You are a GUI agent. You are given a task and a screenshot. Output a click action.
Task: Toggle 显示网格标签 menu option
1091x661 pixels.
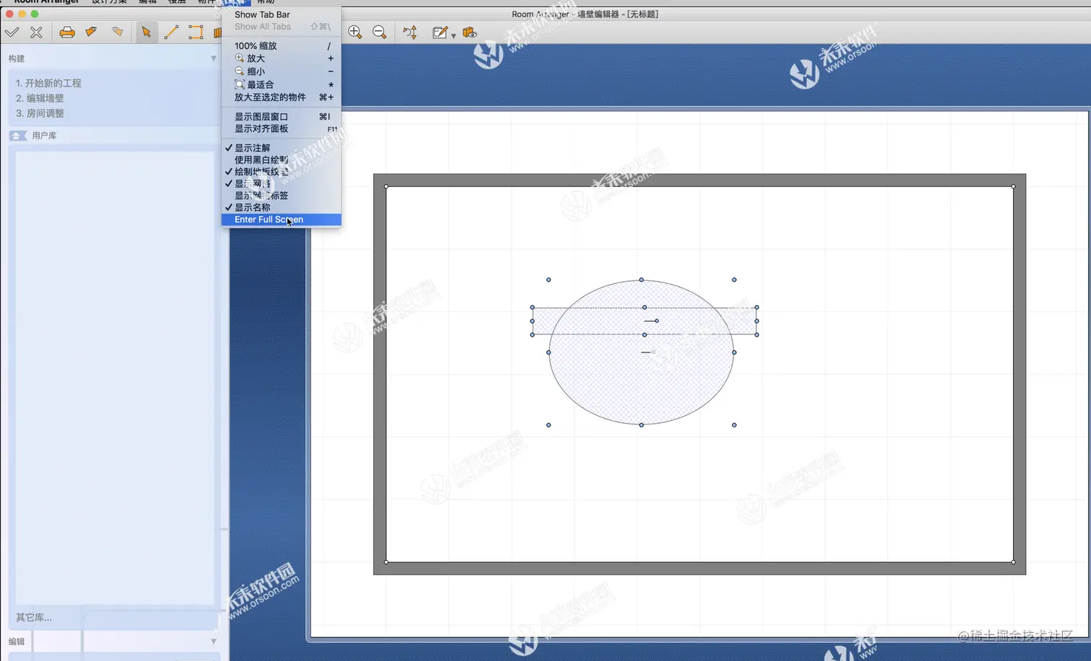(x=281, y=195)
